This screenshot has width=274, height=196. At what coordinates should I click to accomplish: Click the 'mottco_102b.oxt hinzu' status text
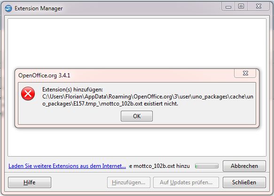(x=159, y=166)
